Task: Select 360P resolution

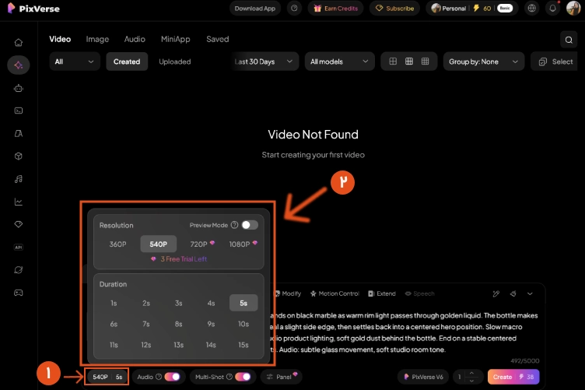Action: (117, 244)
